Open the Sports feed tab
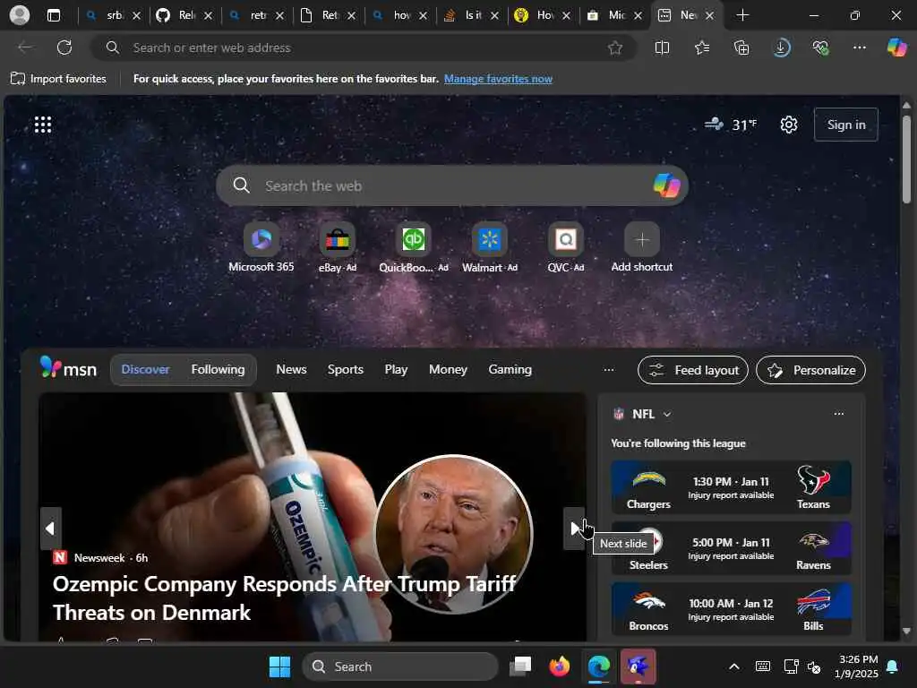 click(345, 369)
